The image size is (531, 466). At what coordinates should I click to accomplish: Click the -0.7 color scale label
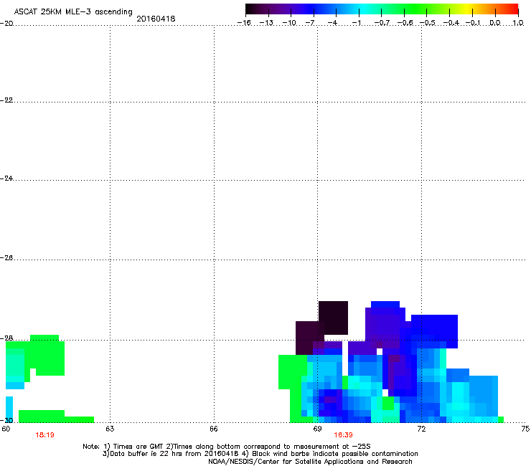point(382,23)
